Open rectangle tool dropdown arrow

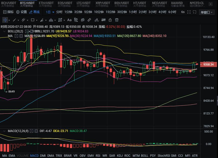click(x=37, y=20)
